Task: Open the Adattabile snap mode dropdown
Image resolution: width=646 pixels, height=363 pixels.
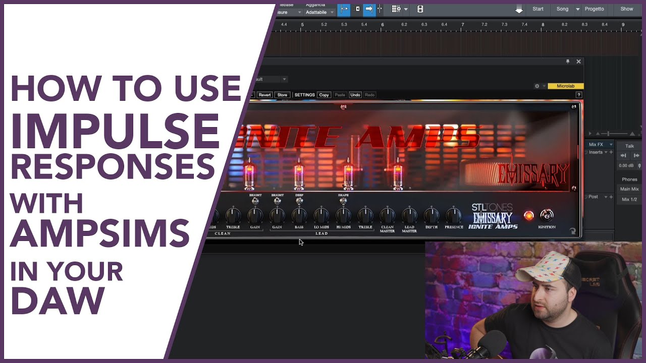Action: (319, 12)
